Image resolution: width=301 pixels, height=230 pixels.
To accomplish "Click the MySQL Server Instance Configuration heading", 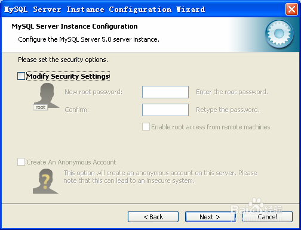I will pos(75,26).
